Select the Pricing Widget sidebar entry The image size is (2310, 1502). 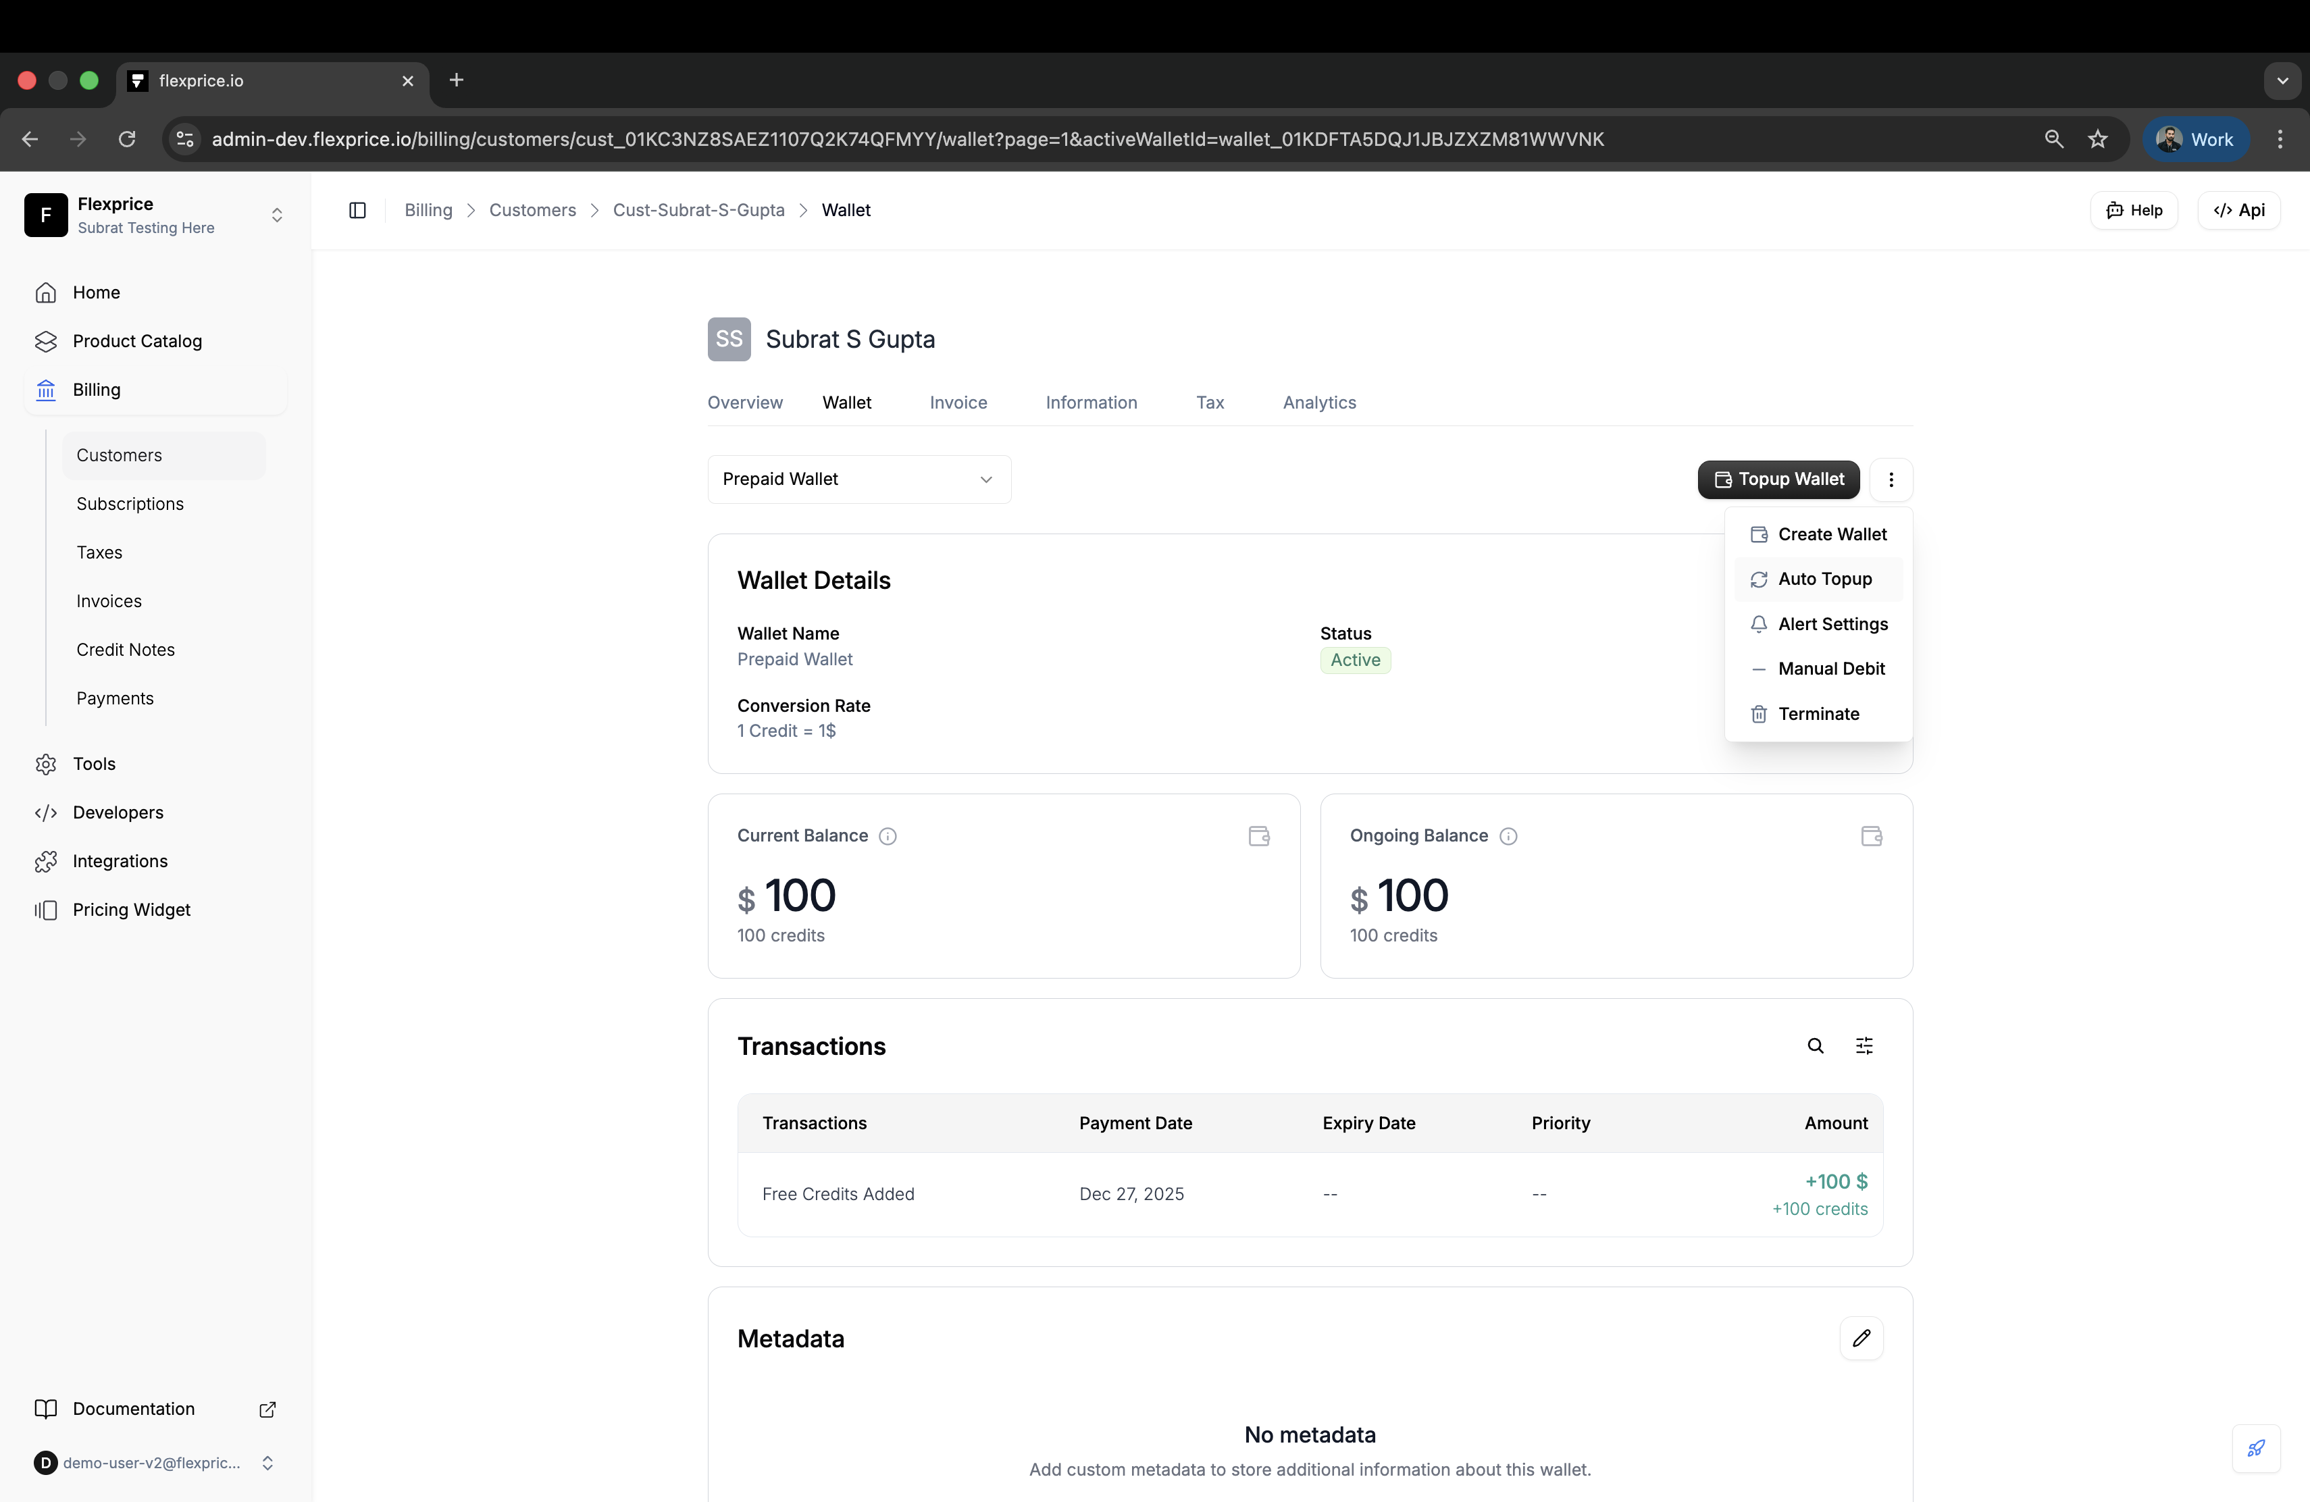[131, 909]
